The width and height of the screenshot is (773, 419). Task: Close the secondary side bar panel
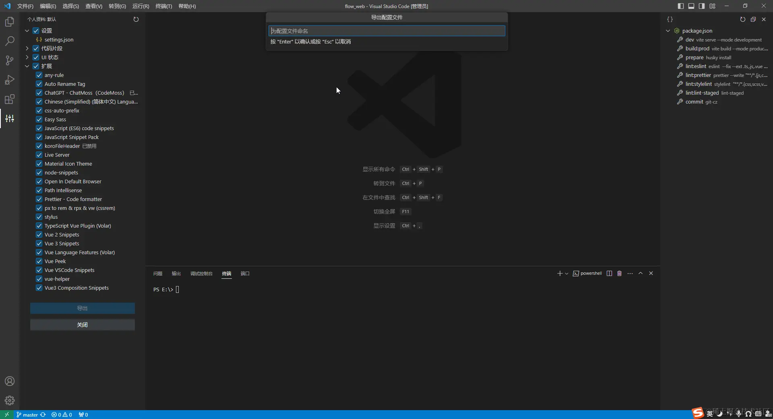coord(764,19)
